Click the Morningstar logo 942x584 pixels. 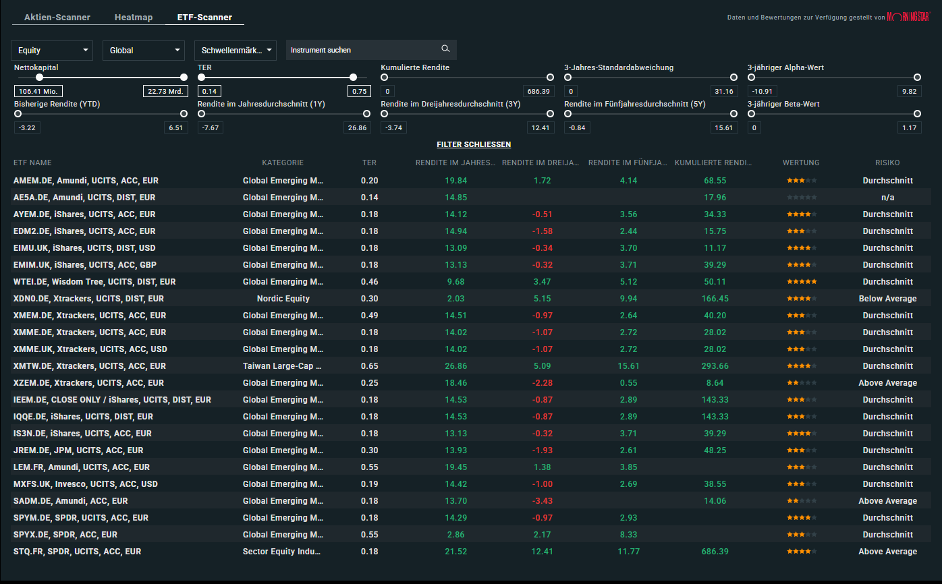[908, 17]
